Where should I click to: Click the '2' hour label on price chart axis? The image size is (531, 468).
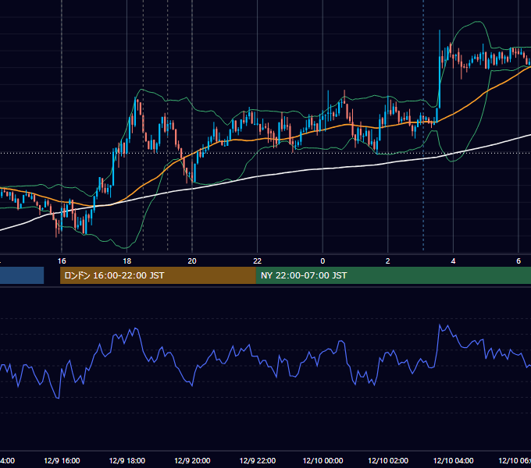(388, 261)
